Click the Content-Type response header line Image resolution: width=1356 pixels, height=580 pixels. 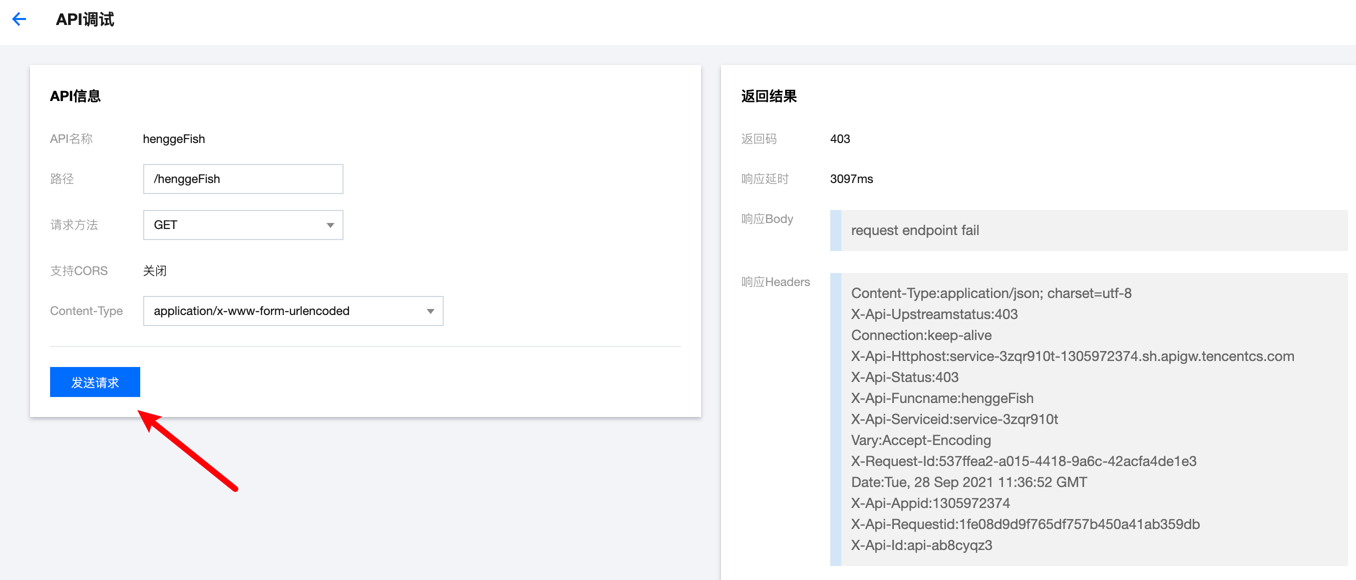pos(990,293)
